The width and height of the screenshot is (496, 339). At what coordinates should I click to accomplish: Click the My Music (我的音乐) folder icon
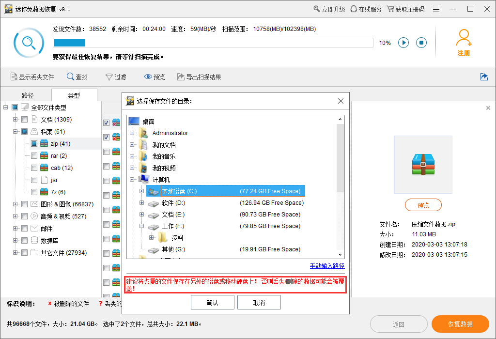point(144,156)
